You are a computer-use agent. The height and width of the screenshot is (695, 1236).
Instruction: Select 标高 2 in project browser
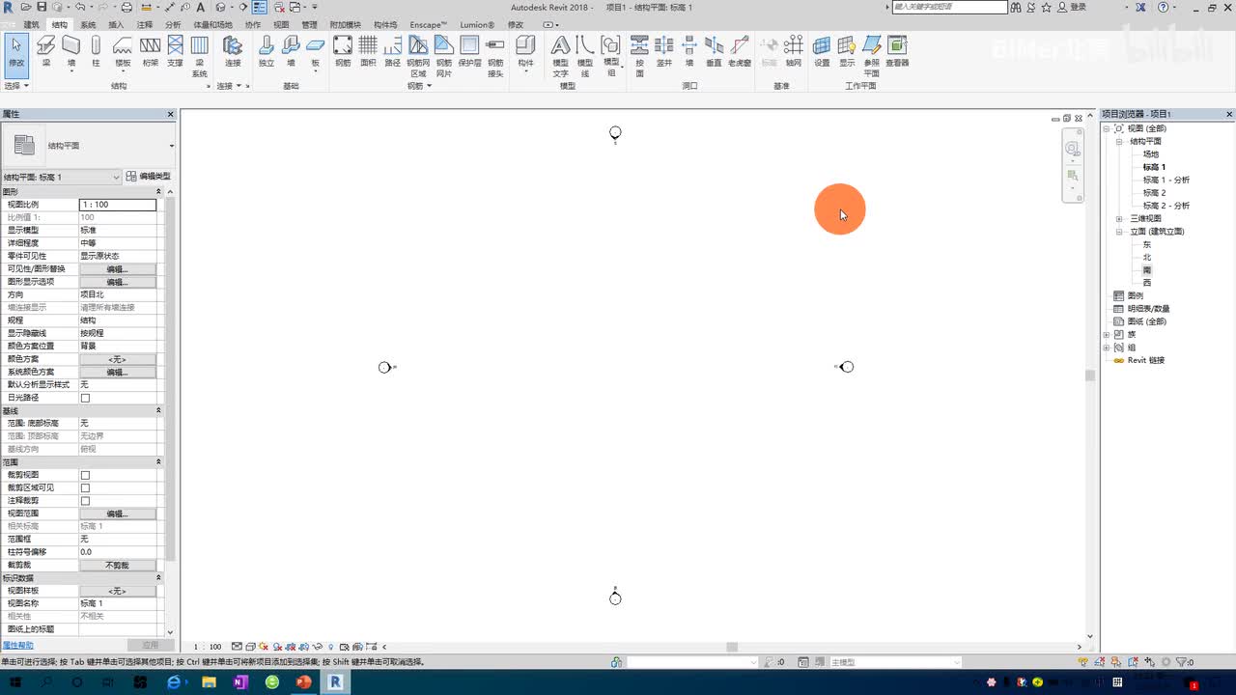tap(1155, 193)
